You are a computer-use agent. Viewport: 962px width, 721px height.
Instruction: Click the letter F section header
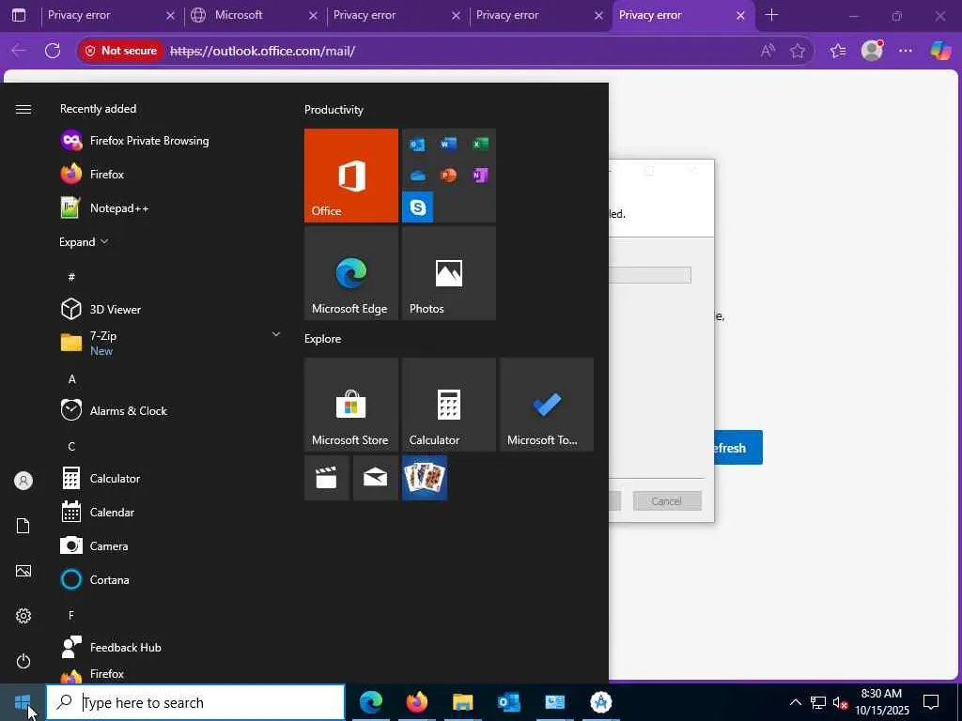pos(71,615)
